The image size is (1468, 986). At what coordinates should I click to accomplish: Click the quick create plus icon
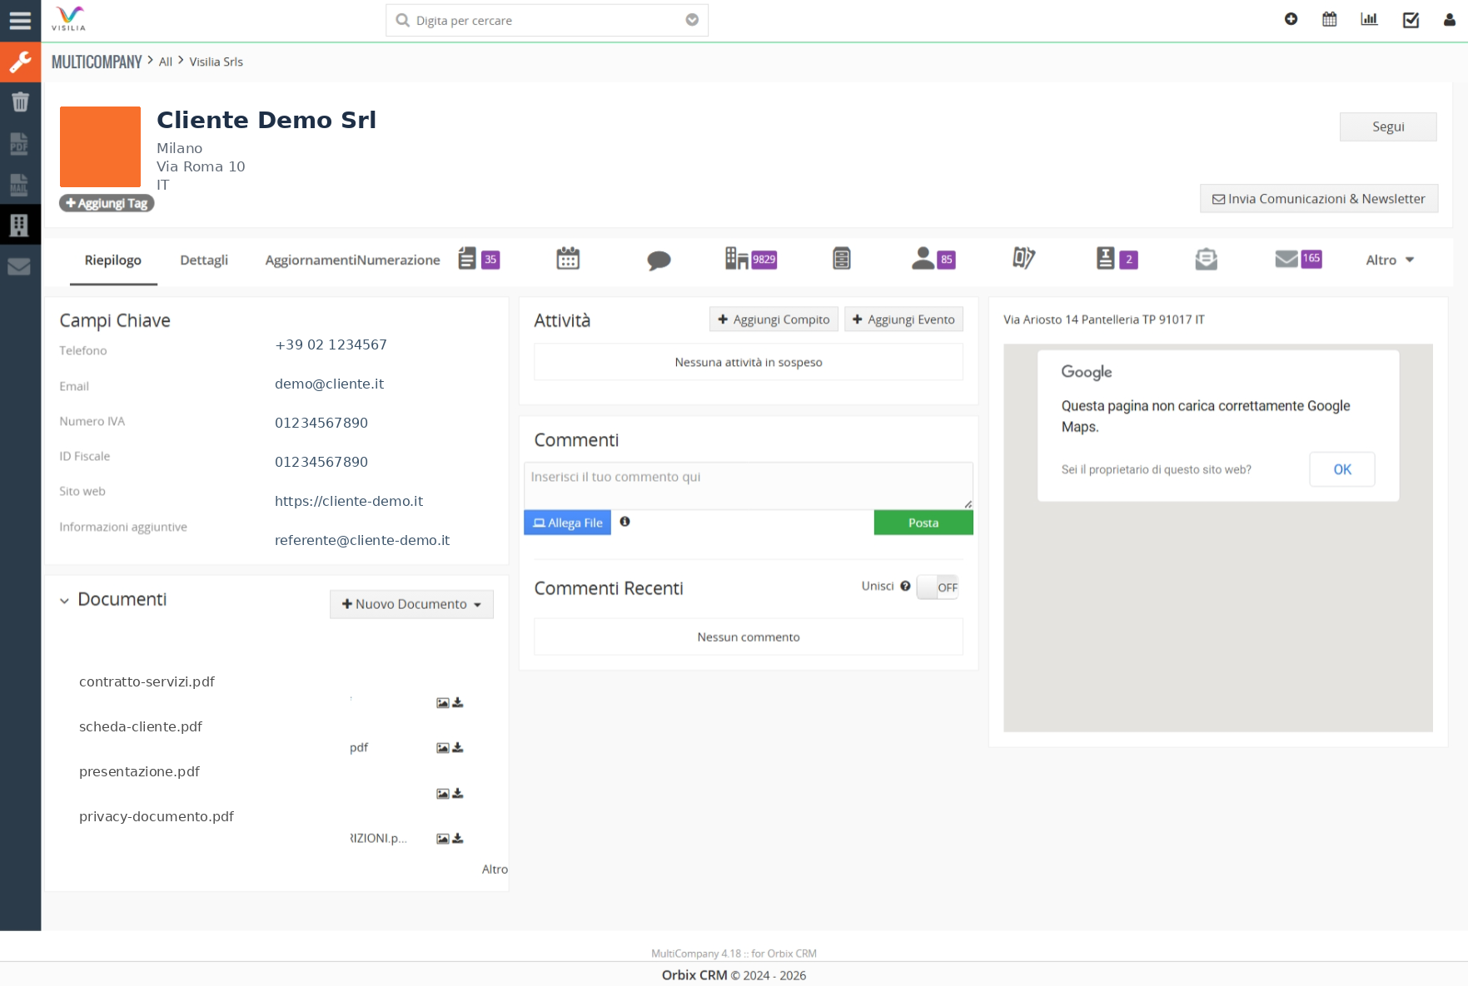[x=1291, y=19]
